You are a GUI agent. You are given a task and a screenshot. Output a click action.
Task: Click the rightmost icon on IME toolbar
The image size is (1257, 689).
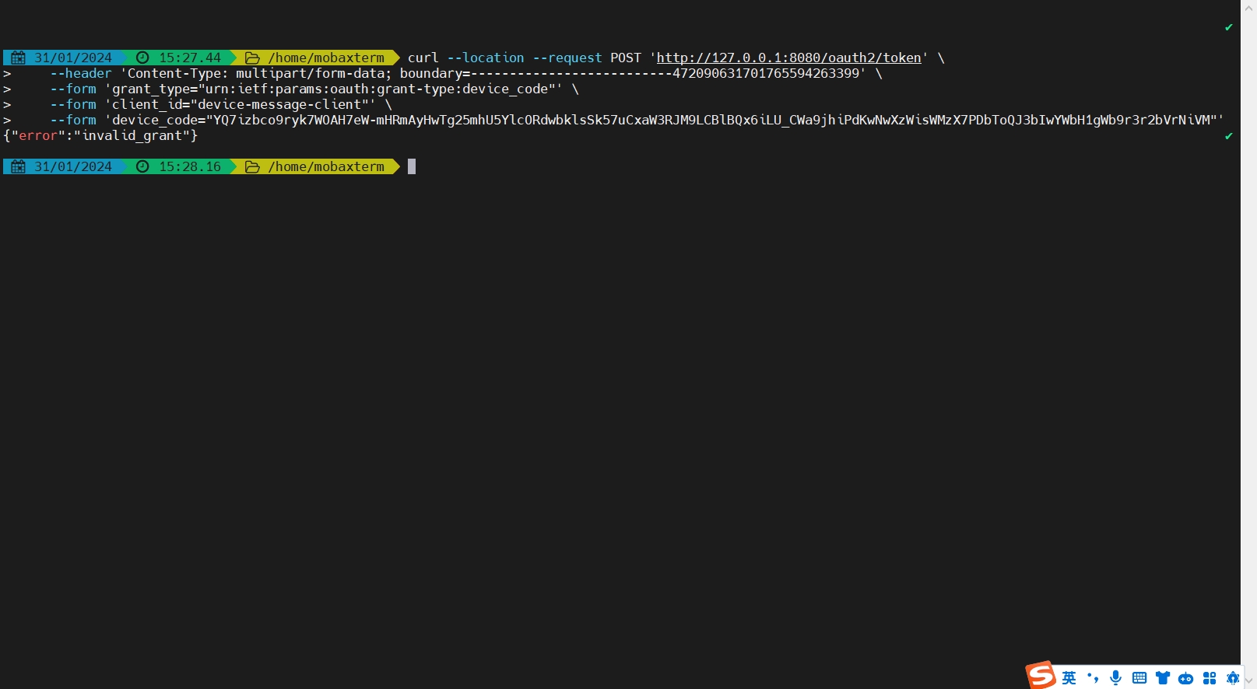click(x=1232, y=678)
